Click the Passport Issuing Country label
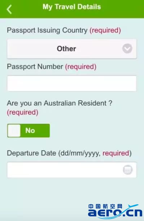The height and width of the screenshot is (221, 144). pos(47,30)
